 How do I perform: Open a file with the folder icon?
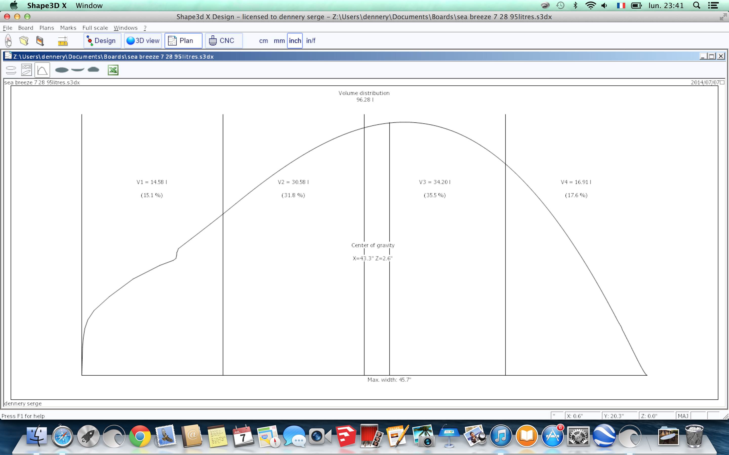[24, 41]
